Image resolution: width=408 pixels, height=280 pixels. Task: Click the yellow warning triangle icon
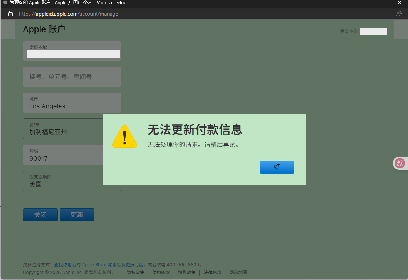[x=124, y=136]
